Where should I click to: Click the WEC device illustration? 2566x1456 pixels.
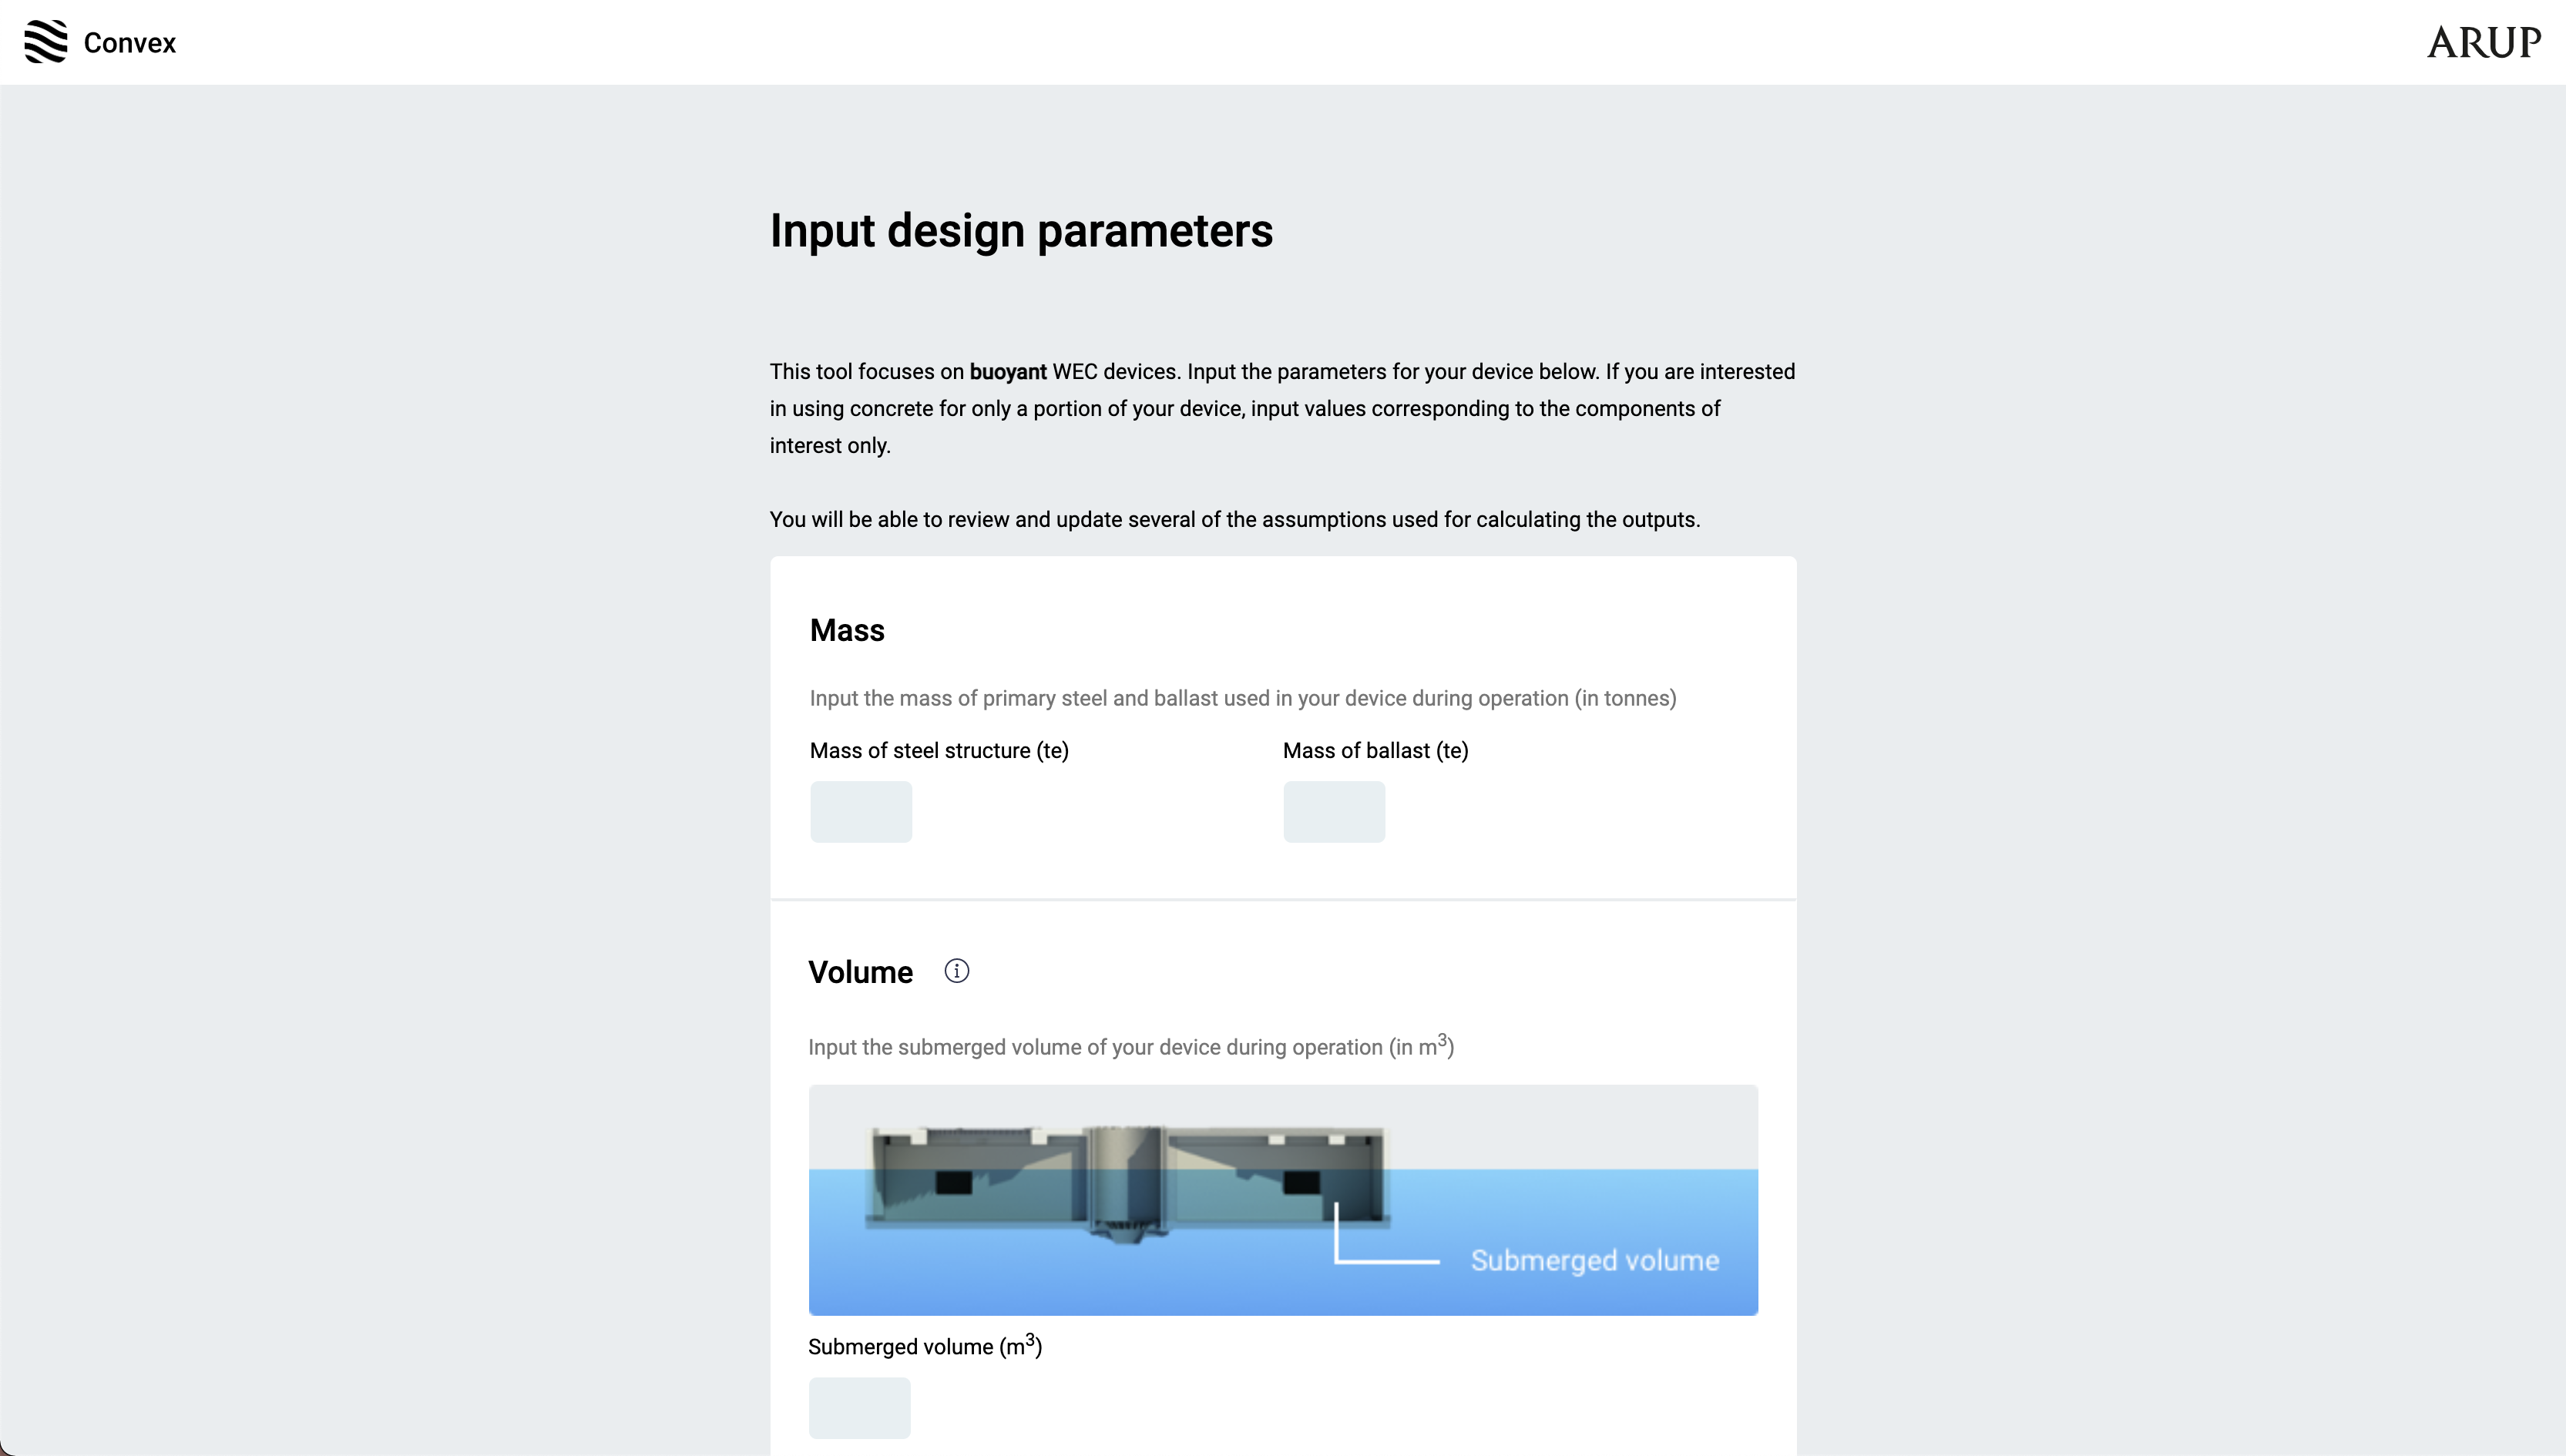[1127, 1180]
